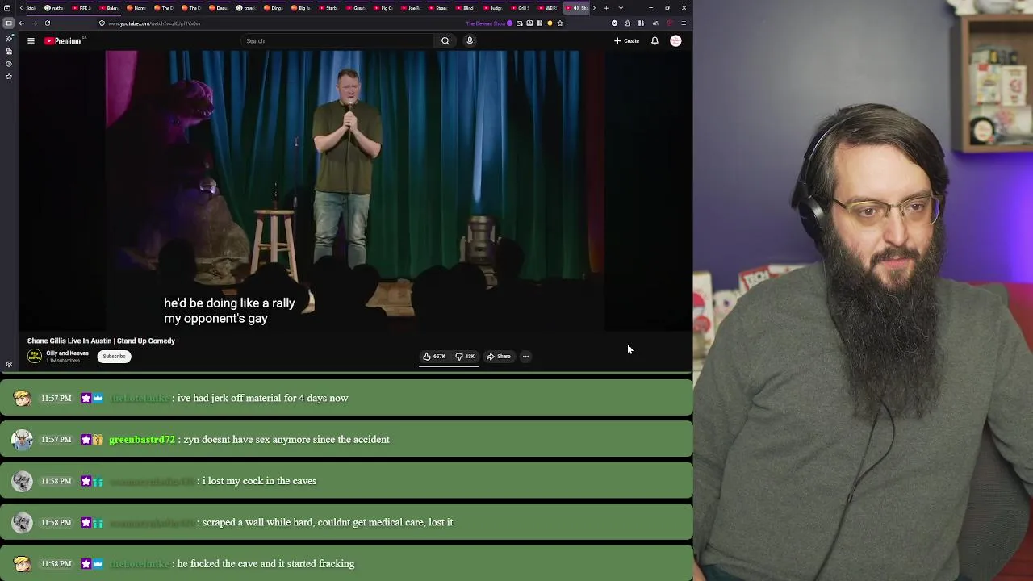
Task: Open the browser hamburger menu
Action: [684, 23]
